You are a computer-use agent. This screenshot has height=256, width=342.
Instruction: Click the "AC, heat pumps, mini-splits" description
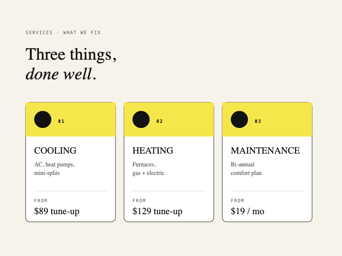(x=54, y=169)
